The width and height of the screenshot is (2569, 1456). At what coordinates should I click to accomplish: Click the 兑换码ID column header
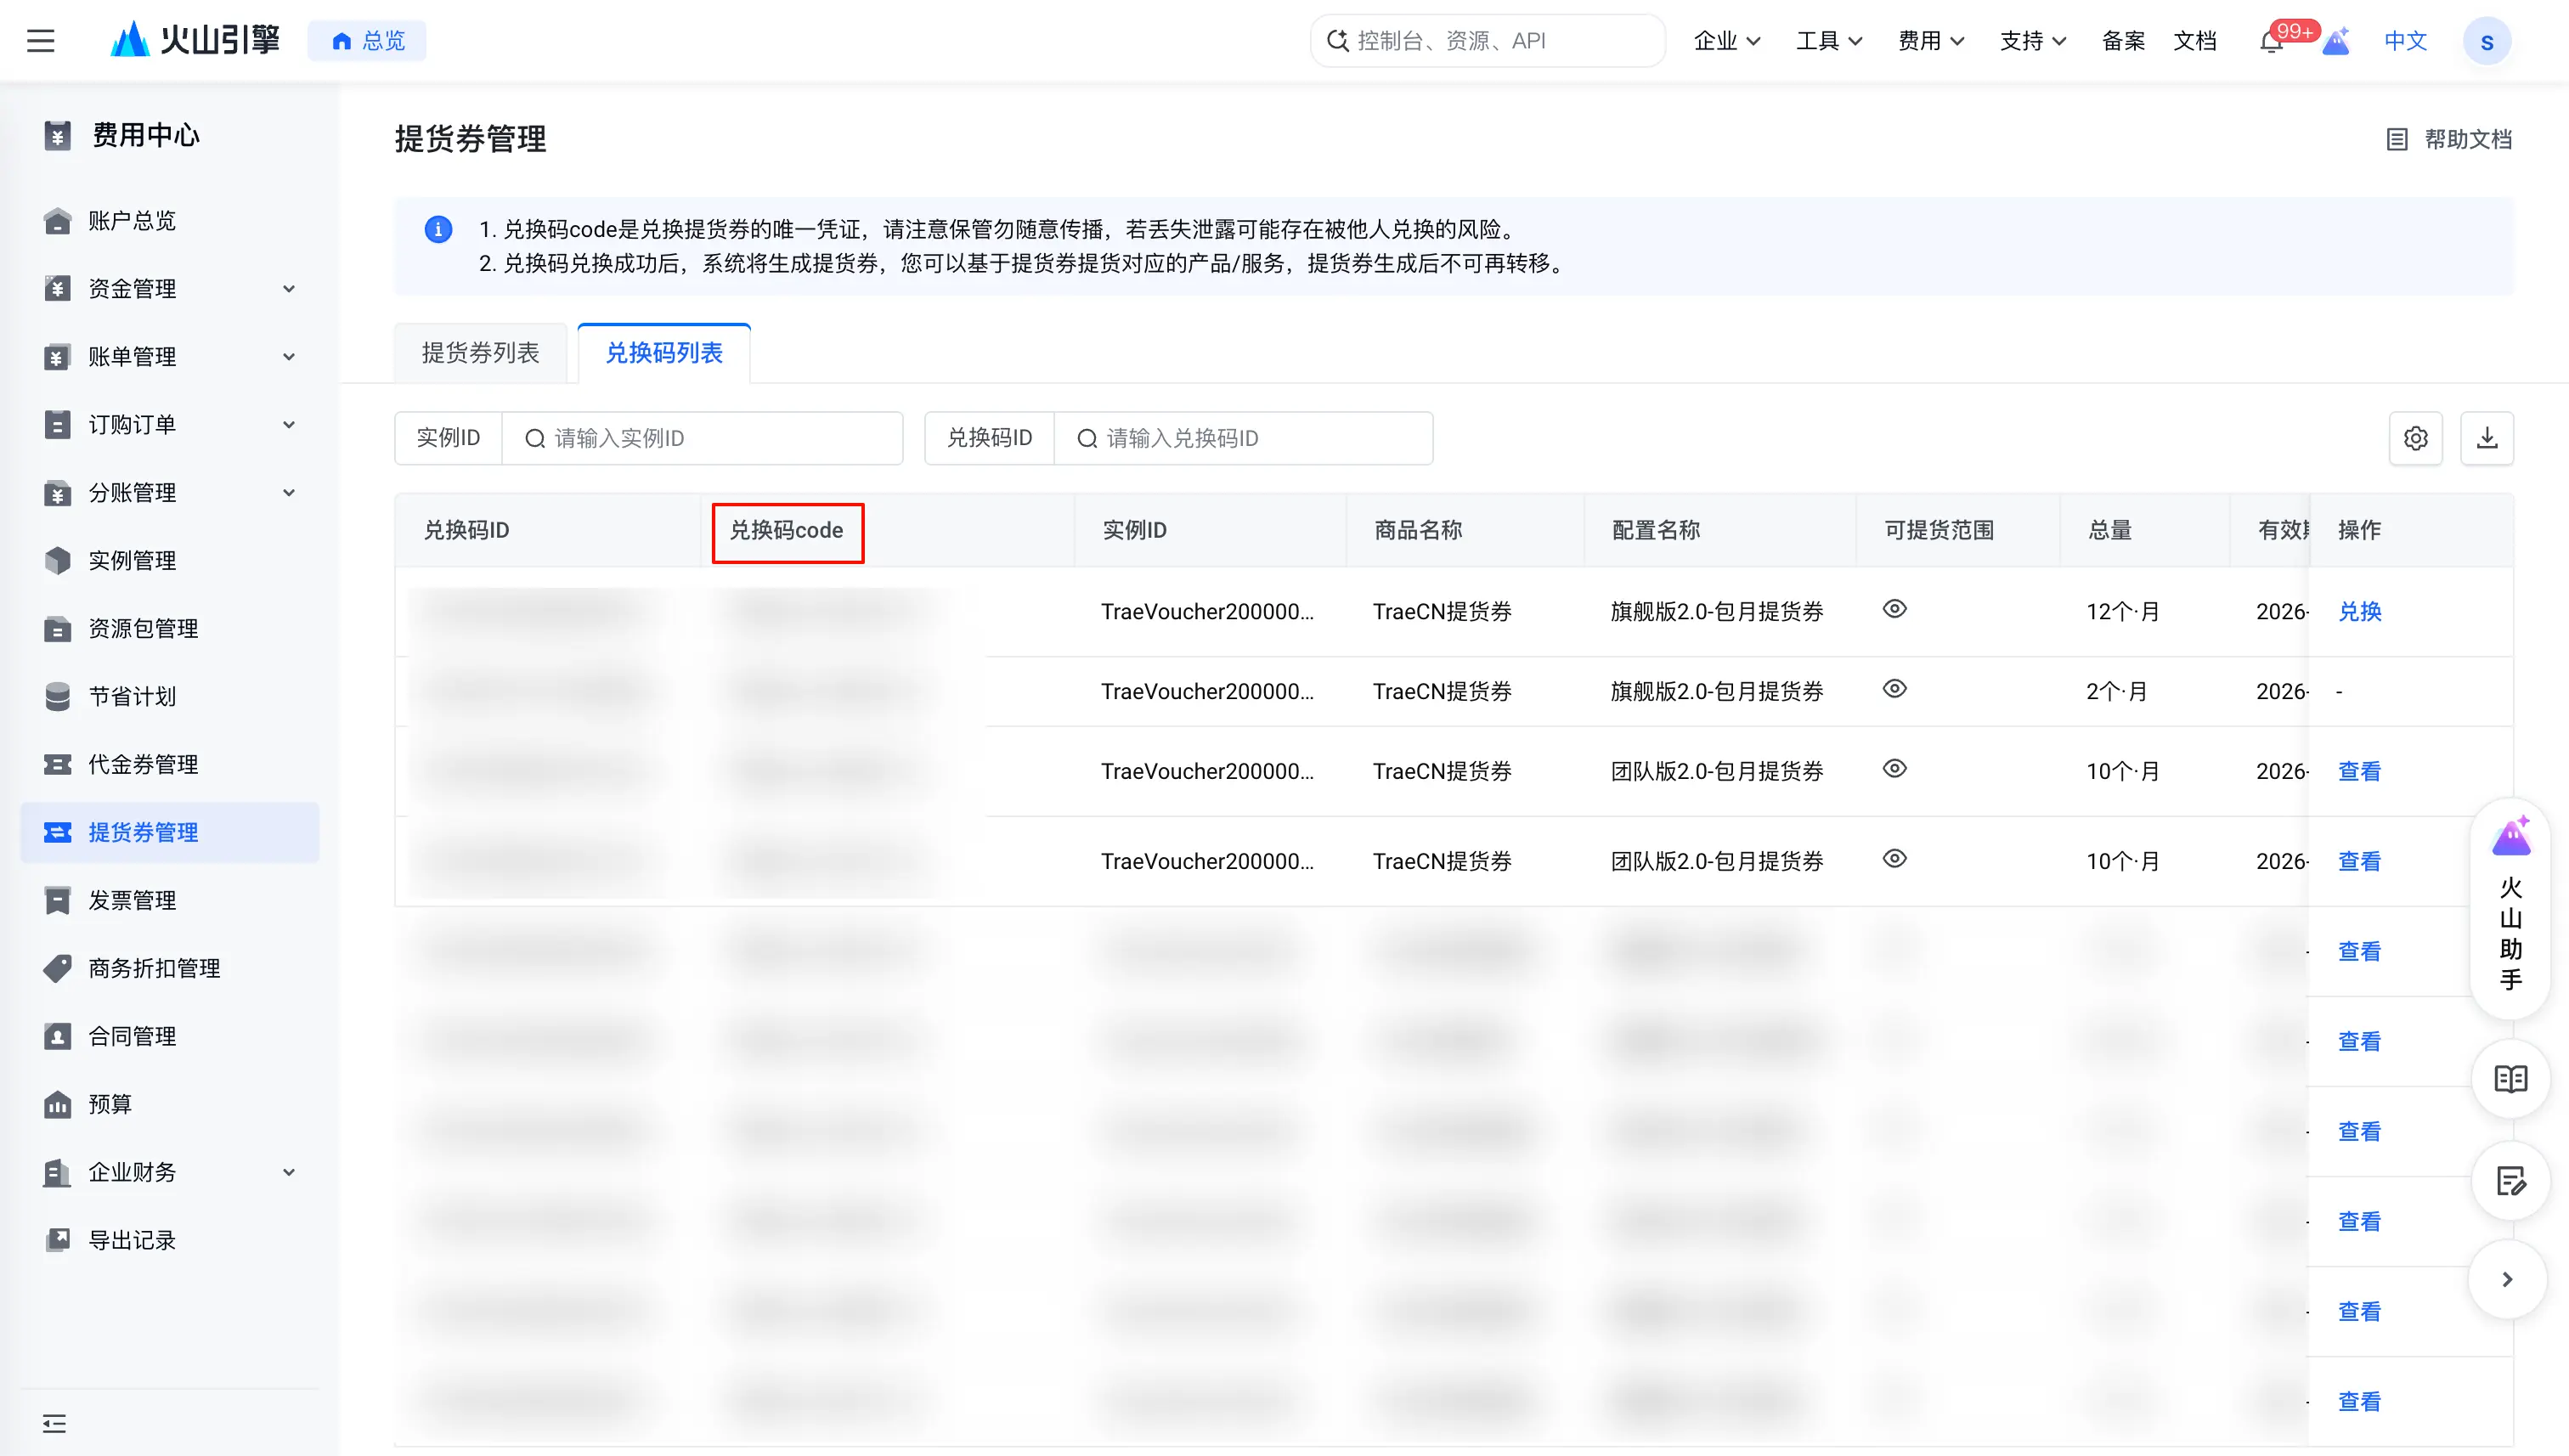coord(467,531)
